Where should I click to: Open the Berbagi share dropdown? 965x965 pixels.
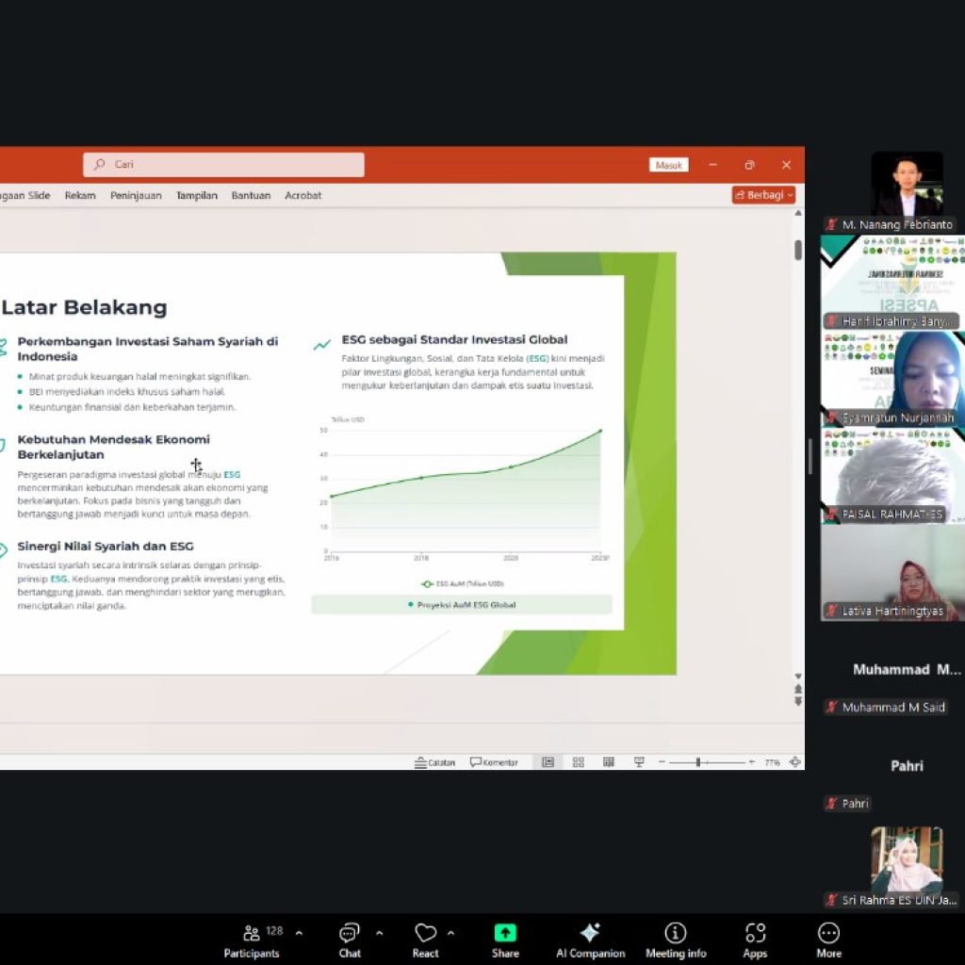(763, 195)
